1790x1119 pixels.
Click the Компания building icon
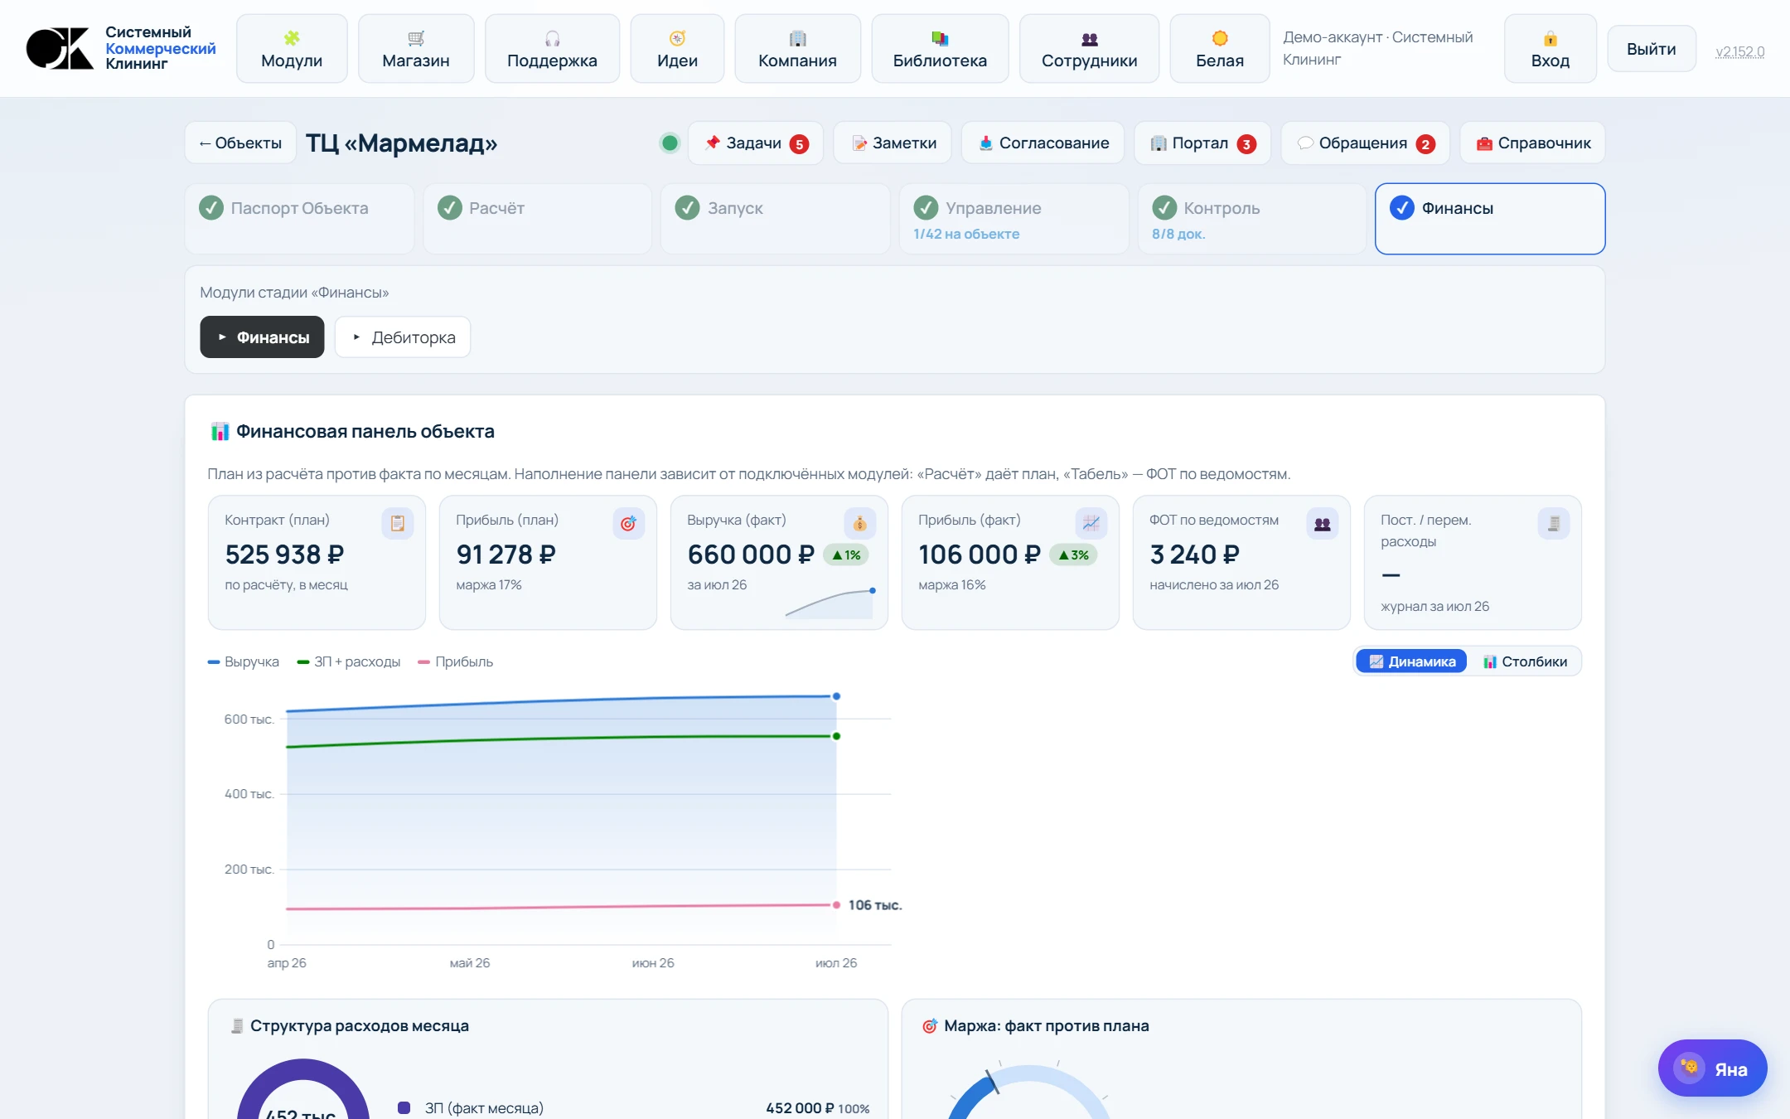coord(797,38)
